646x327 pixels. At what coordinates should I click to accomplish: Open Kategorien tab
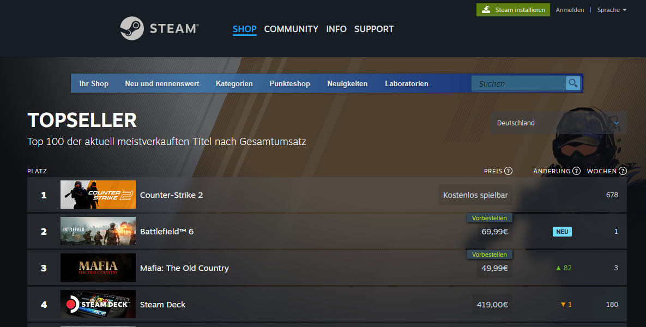click(234, 83)
